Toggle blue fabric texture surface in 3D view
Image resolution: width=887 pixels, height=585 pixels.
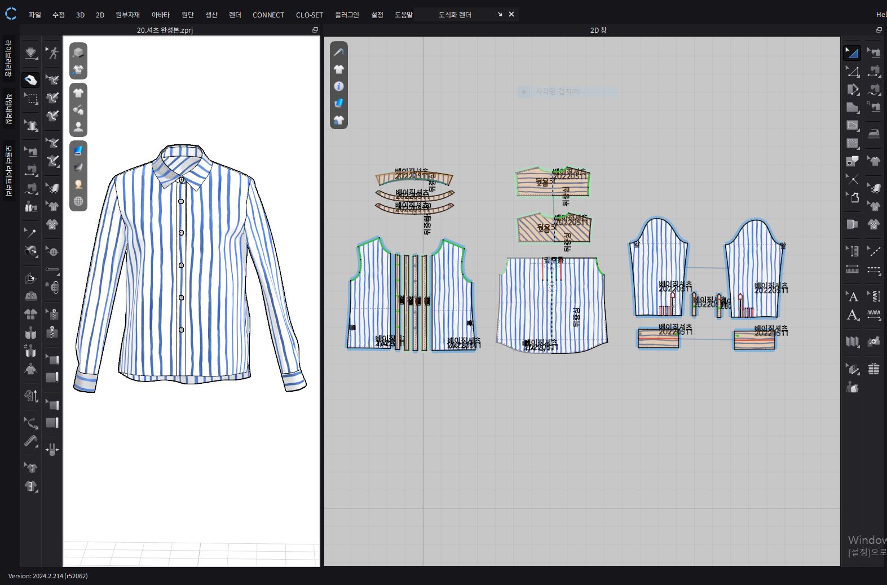click(78, 150)
